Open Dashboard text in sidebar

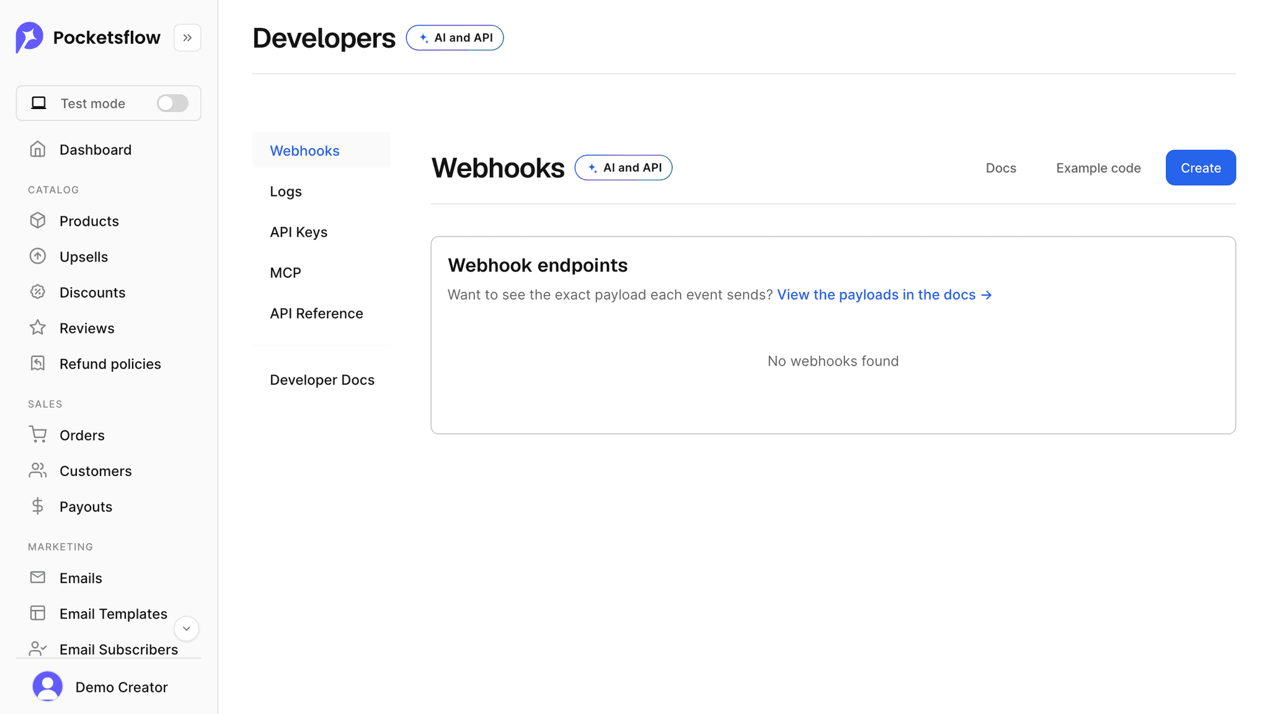click(95, 149)
